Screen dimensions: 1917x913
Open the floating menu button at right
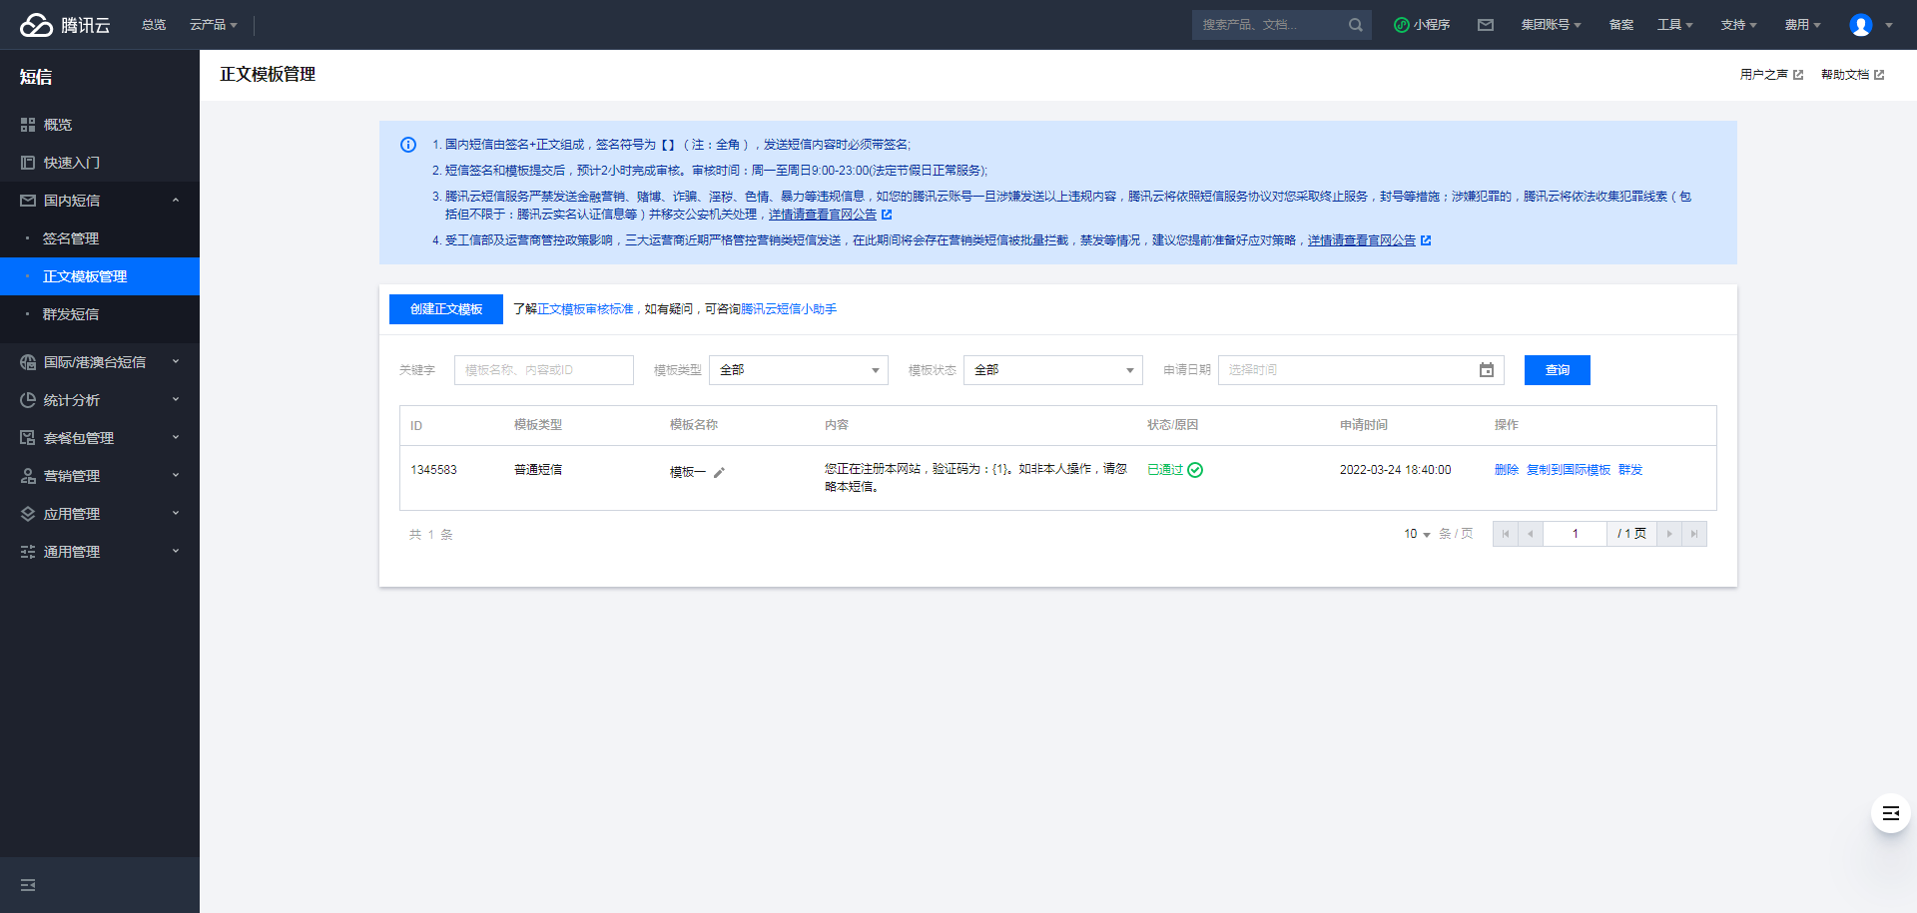tap(1891, 813)
